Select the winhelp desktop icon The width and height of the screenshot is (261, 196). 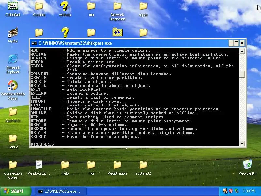click(65, 9)
